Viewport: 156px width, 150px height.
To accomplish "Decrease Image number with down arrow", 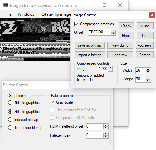I will [110, 70].
